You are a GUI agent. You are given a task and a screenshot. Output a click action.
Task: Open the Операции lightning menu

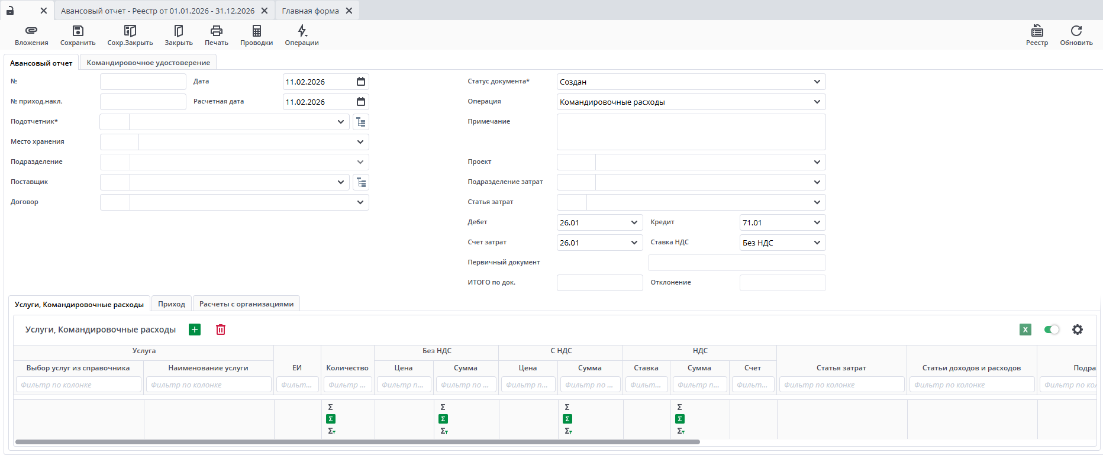302,31
